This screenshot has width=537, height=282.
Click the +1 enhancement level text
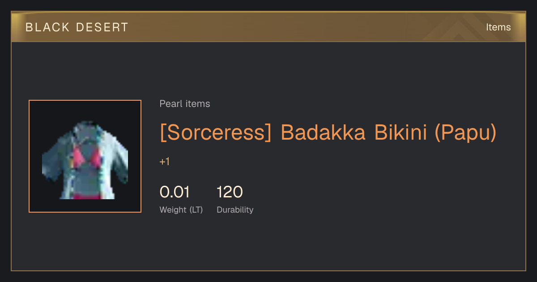pos(165,162)
